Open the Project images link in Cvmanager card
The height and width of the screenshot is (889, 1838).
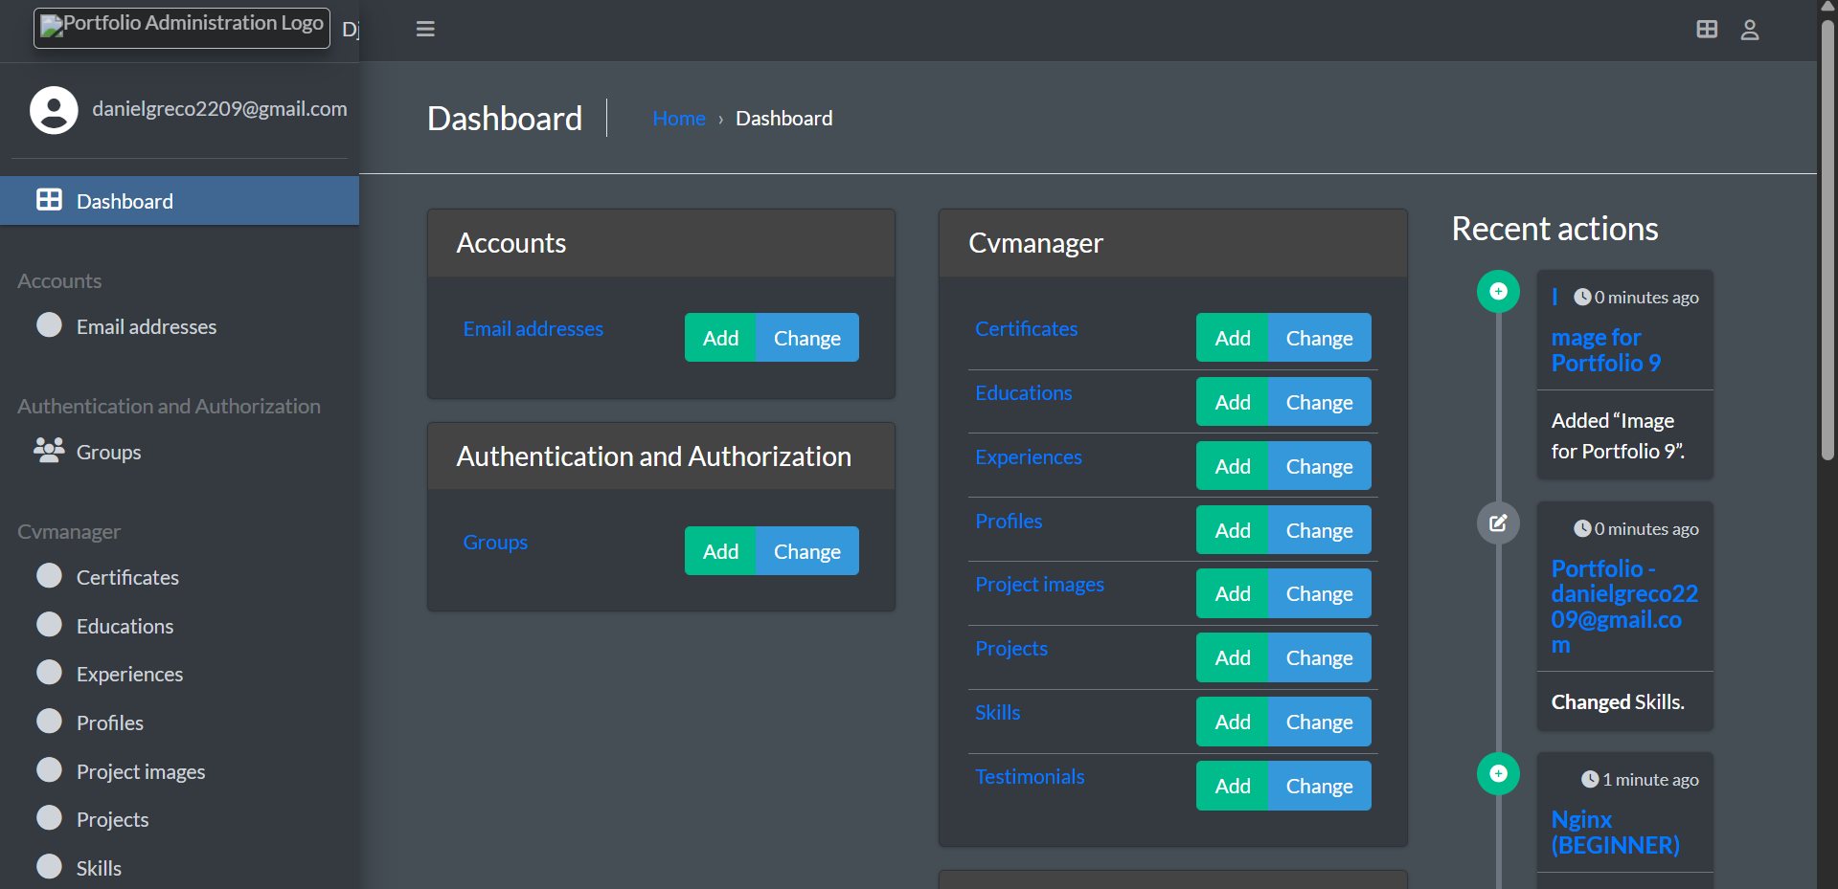pyautogui.click(x=1039, y=584)
